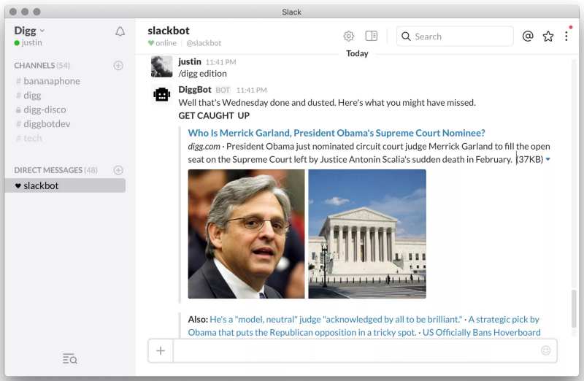The height and width of the screenshot is (381, 584).
Task: Open the more options vertical dots menu
Action: pos(566,36)
